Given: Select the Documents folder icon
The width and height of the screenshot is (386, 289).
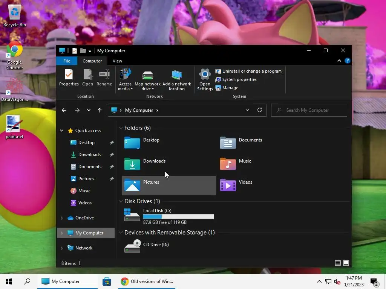Looking at the screenshot, I should pos(228,143).
